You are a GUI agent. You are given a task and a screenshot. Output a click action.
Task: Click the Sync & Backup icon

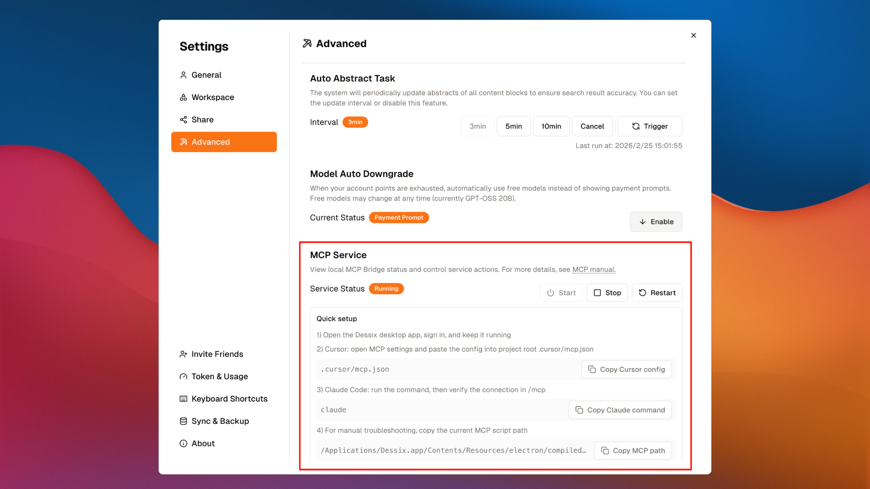pos(183,421)
